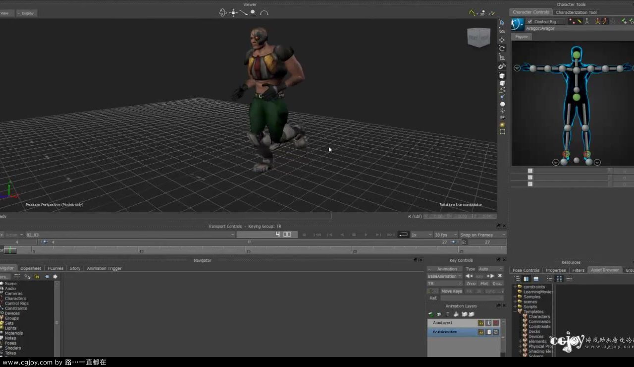Image resolution: width=634 pixels, height=367 pixels.
Task: Toggle solo on AnimLayer1
Action: tap(488, 323)
